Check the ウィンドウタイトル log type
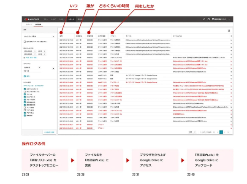 [25, 92]
